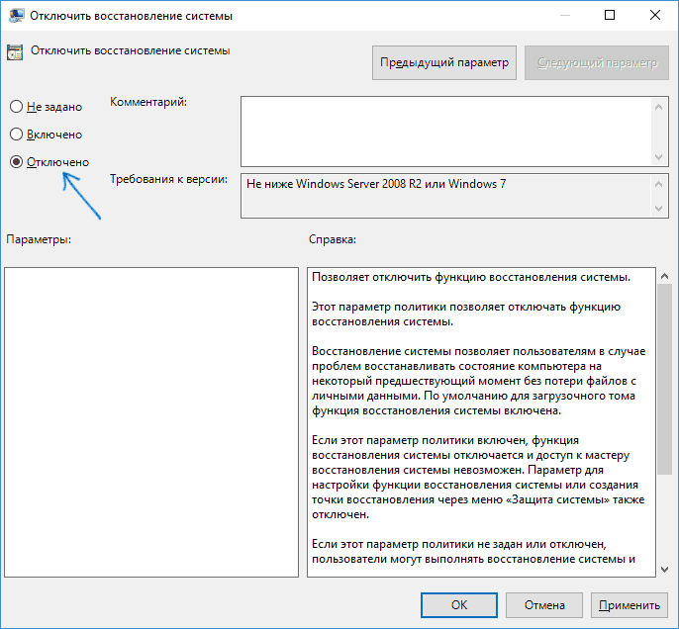Click the comment box scroll-down arrow
The height and width of the screenshot is (629, 679).
coord(658,156)
